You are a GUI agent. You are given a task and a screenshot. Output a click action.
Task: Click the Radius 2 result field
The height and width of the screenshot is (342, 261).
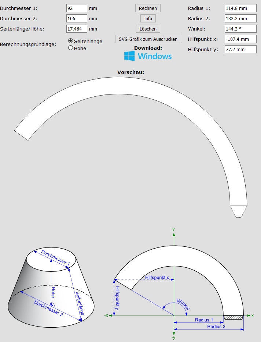point(240,18)
